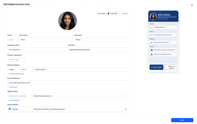This screenshot has width=197, height=124.
Task: Click the preview card scrollbar
Action: [179, 20]
